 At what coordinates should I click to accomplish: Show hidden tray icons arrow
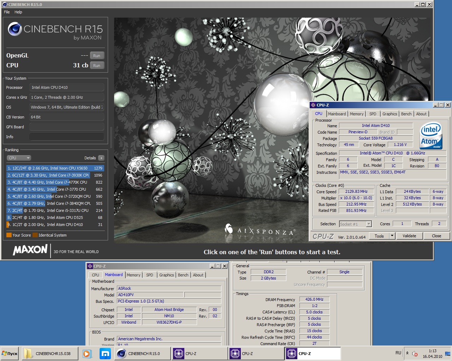point(407,353)
